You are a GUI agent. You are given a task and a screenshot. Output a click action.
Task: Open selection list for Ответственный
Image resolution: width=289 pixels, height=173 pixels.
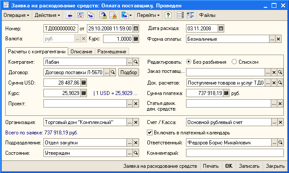tap(274, 143)
